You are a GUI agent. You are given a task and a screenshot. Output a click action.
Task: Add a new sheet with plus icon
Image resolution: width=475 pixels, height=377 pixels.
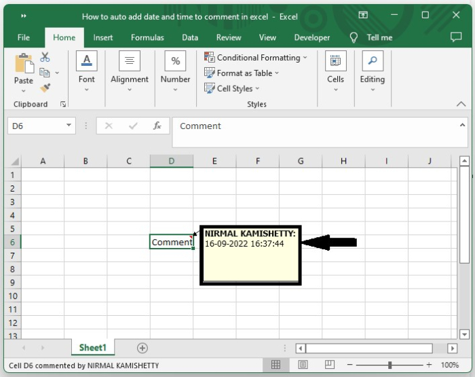tap(142, 348)
